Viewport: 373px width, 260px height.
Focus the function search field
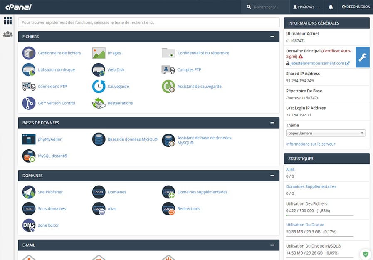coord(149,22)
